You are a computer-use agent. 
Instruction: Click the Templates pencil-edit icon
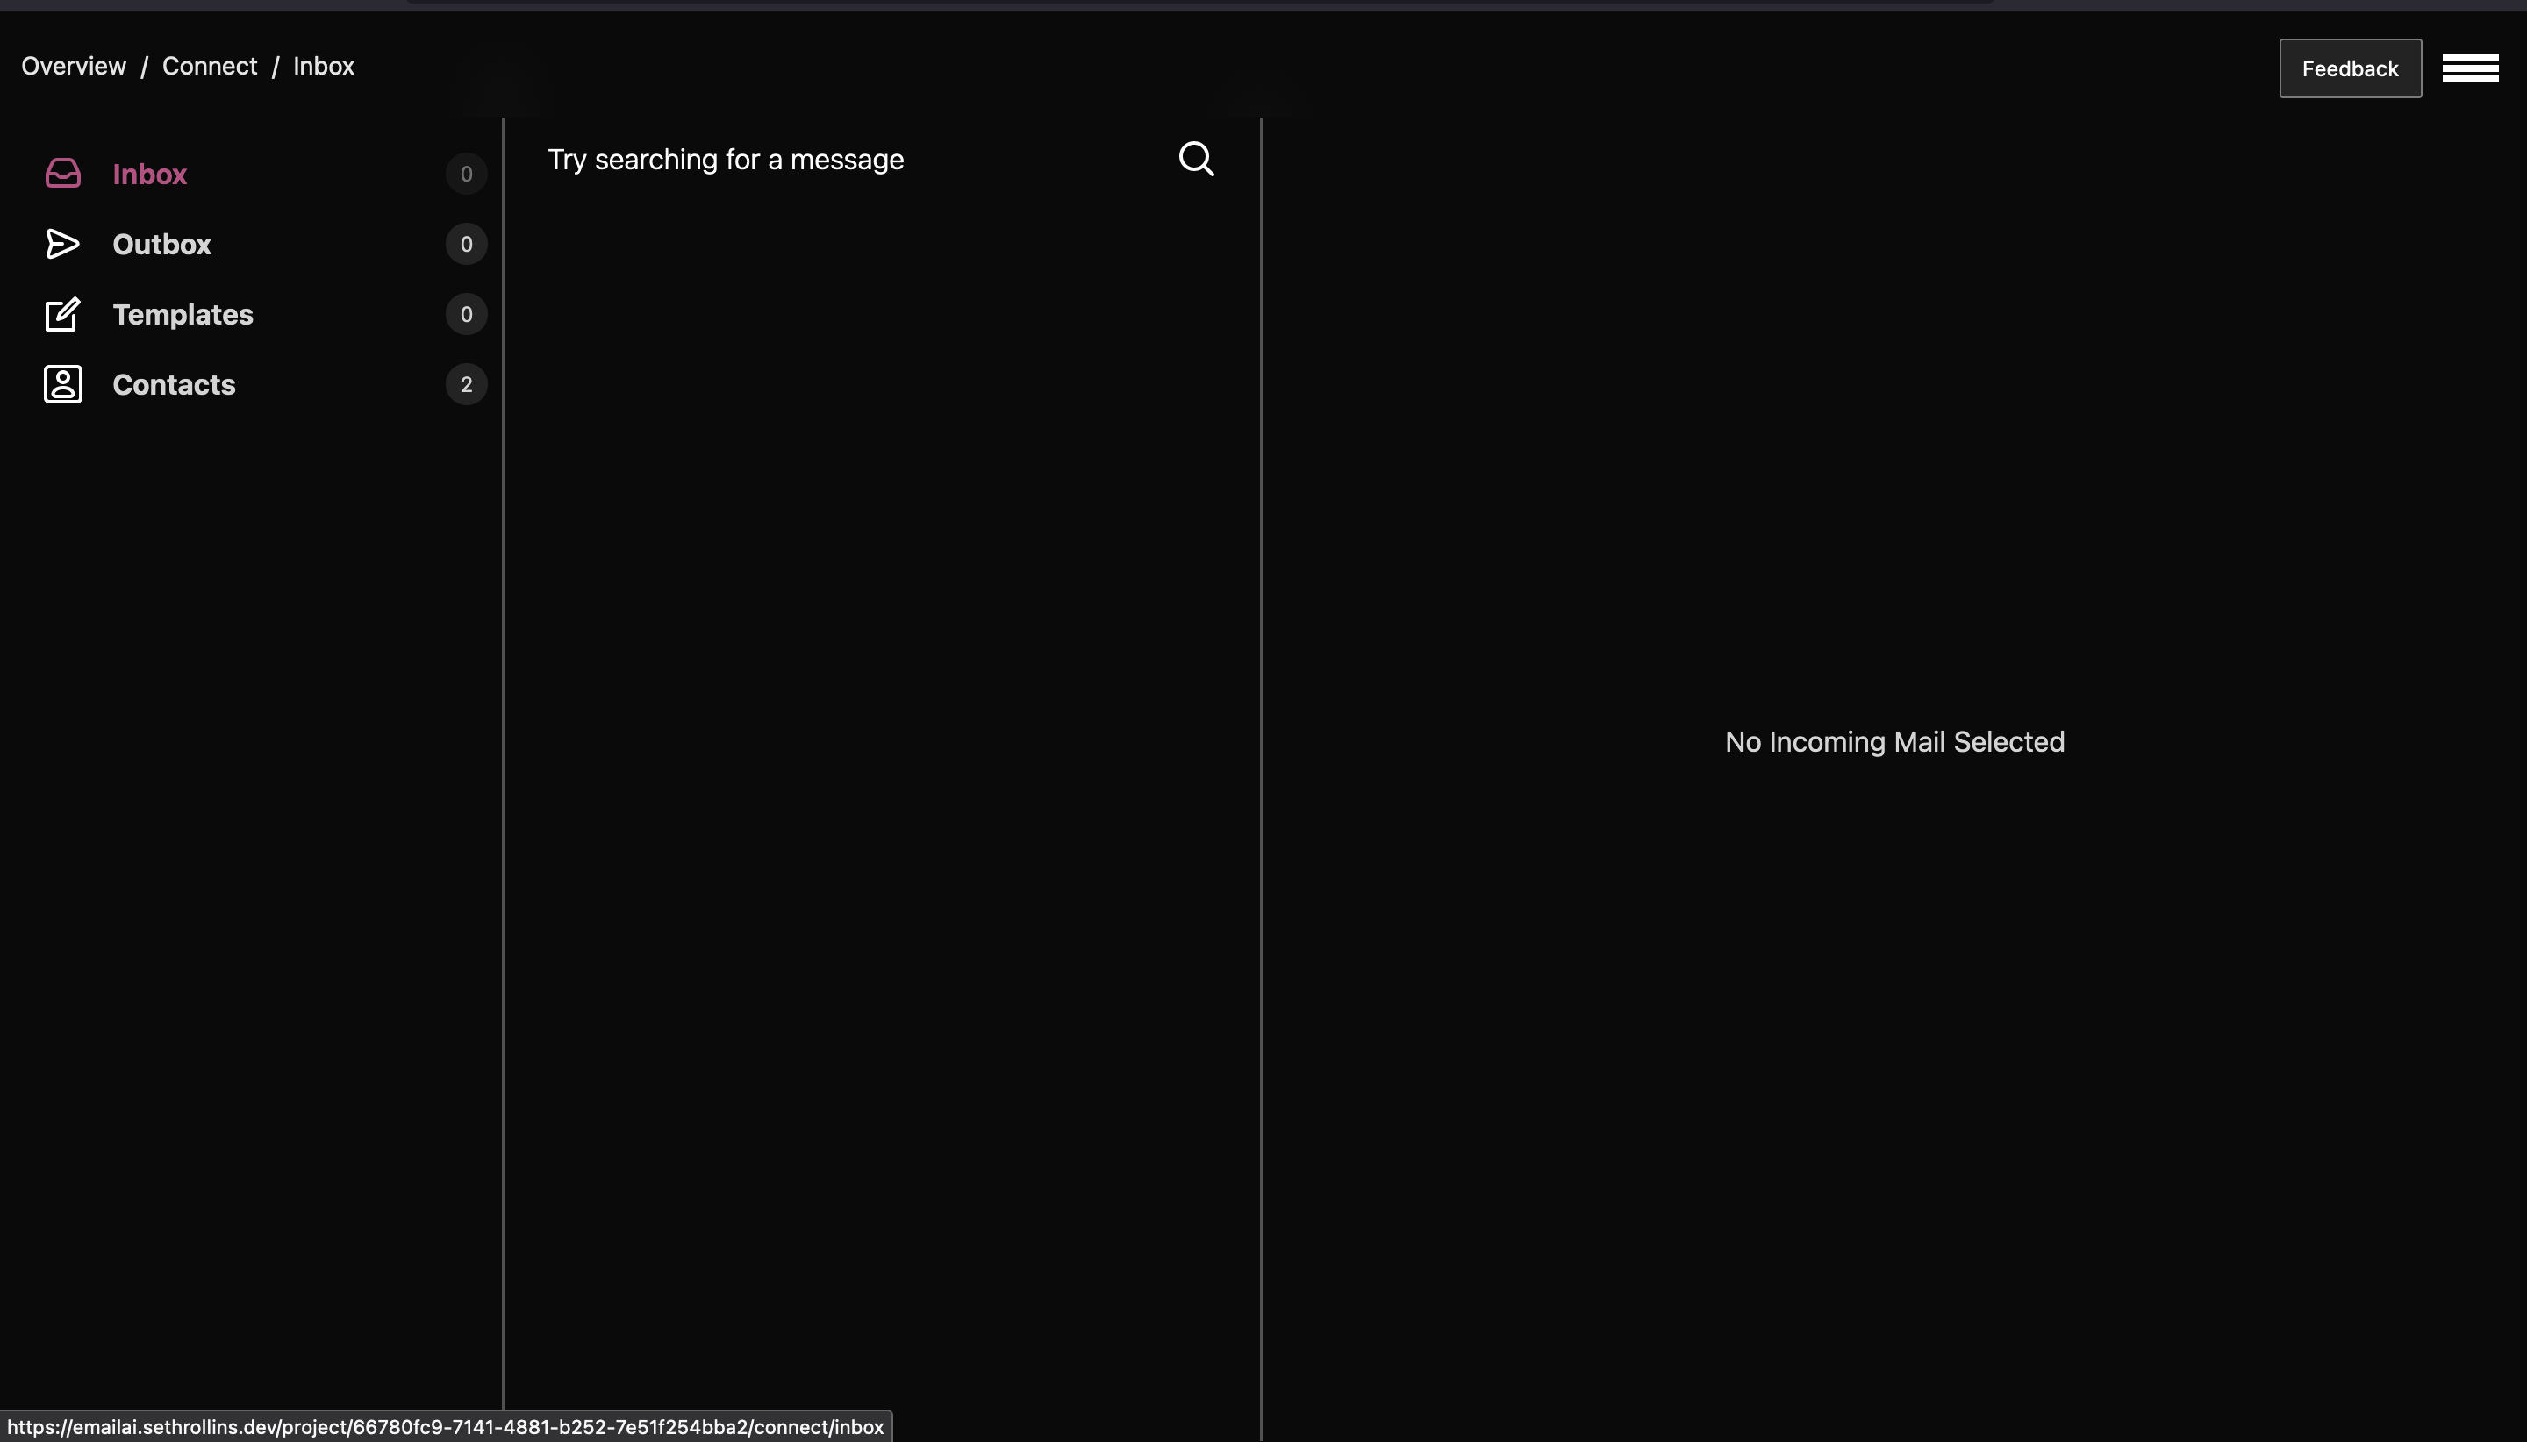tap(62, 314)
